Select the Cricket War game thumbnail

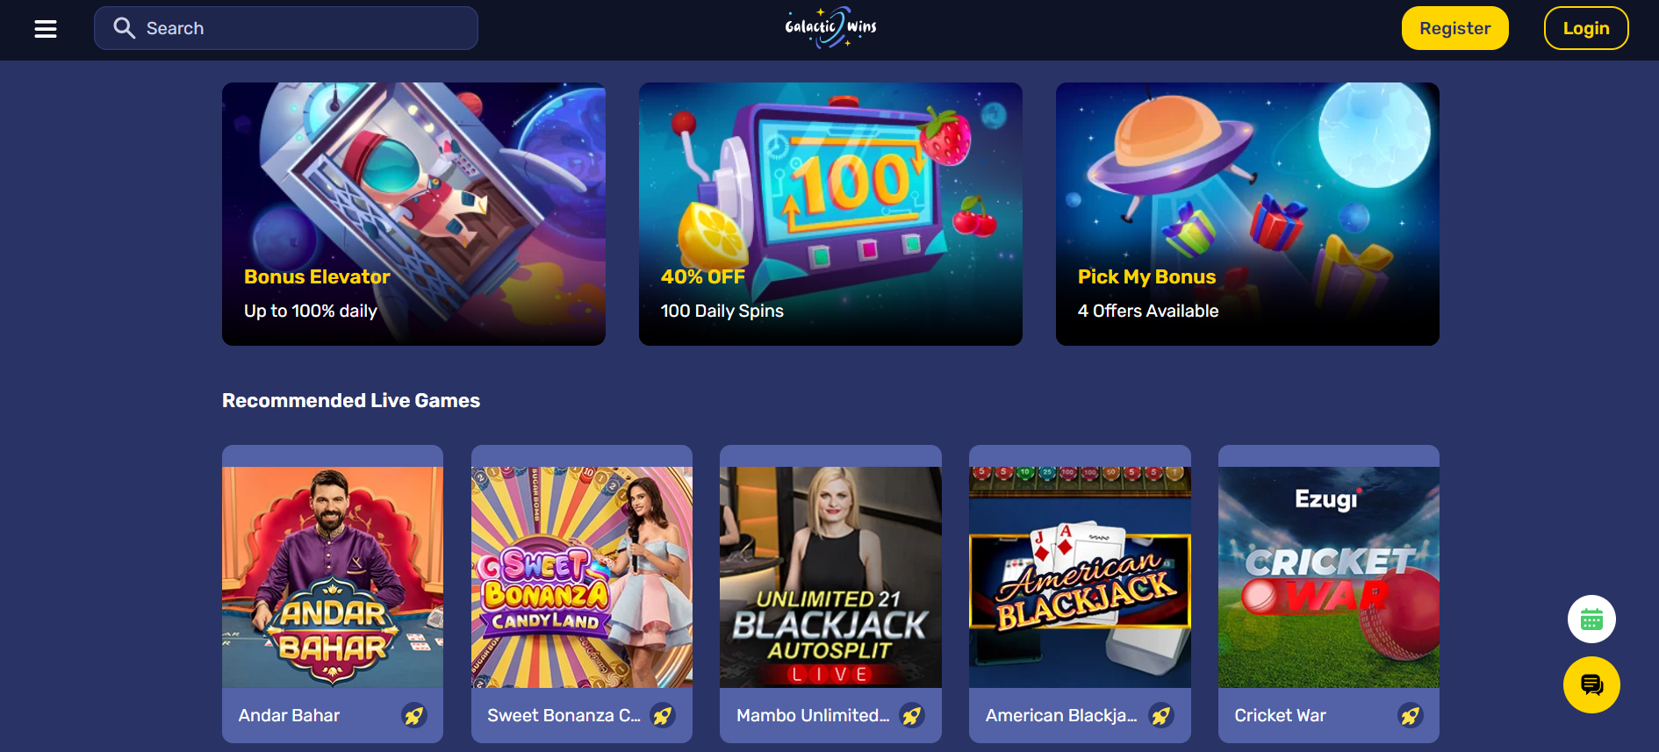click(x=1329, y=577)
